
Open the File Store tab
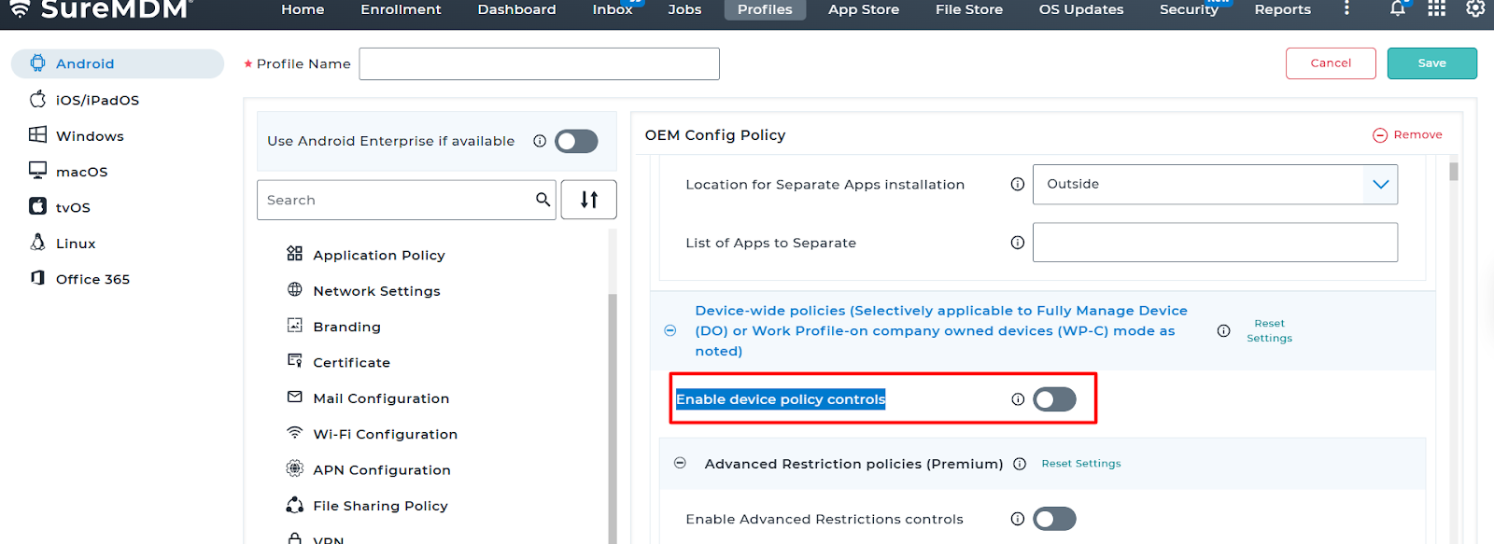[968, 9]
